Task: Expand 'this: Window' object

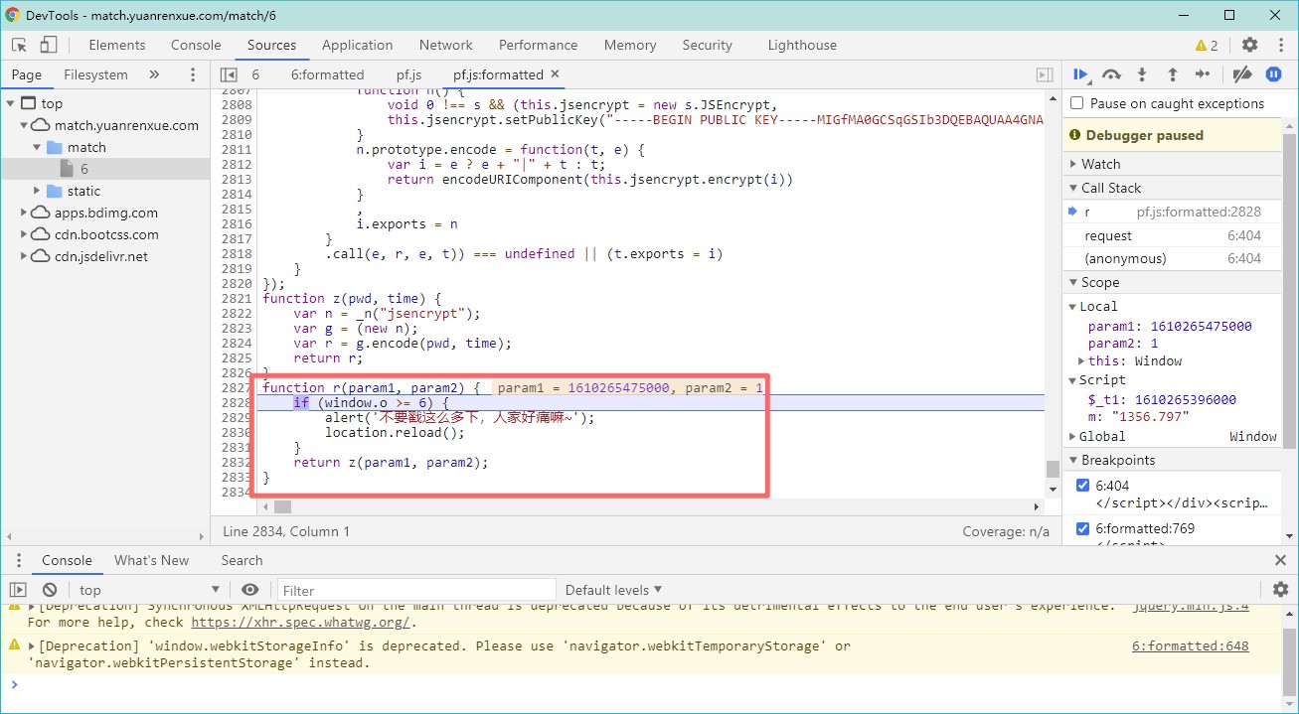Action: pyautogui.click(x=1081, y=360)
